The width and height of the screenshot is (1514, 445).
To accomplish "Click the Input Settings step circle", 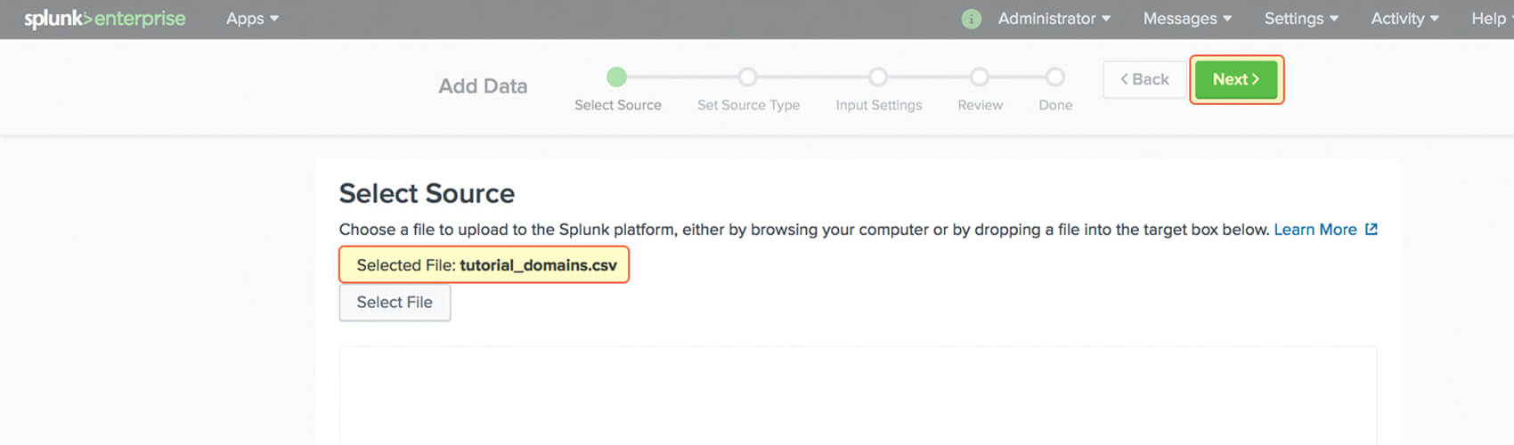I will click(878, 77).
